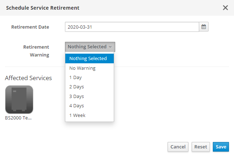Select the BS2000 service server icon
Image resolution: width=234 pixels, height=157 pixels.
[19, 99]
